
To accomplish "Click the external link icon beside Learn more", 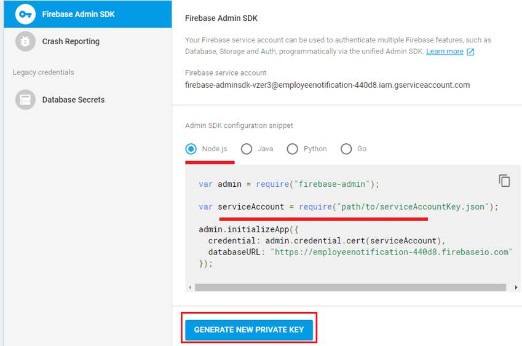I will point(470,52).
